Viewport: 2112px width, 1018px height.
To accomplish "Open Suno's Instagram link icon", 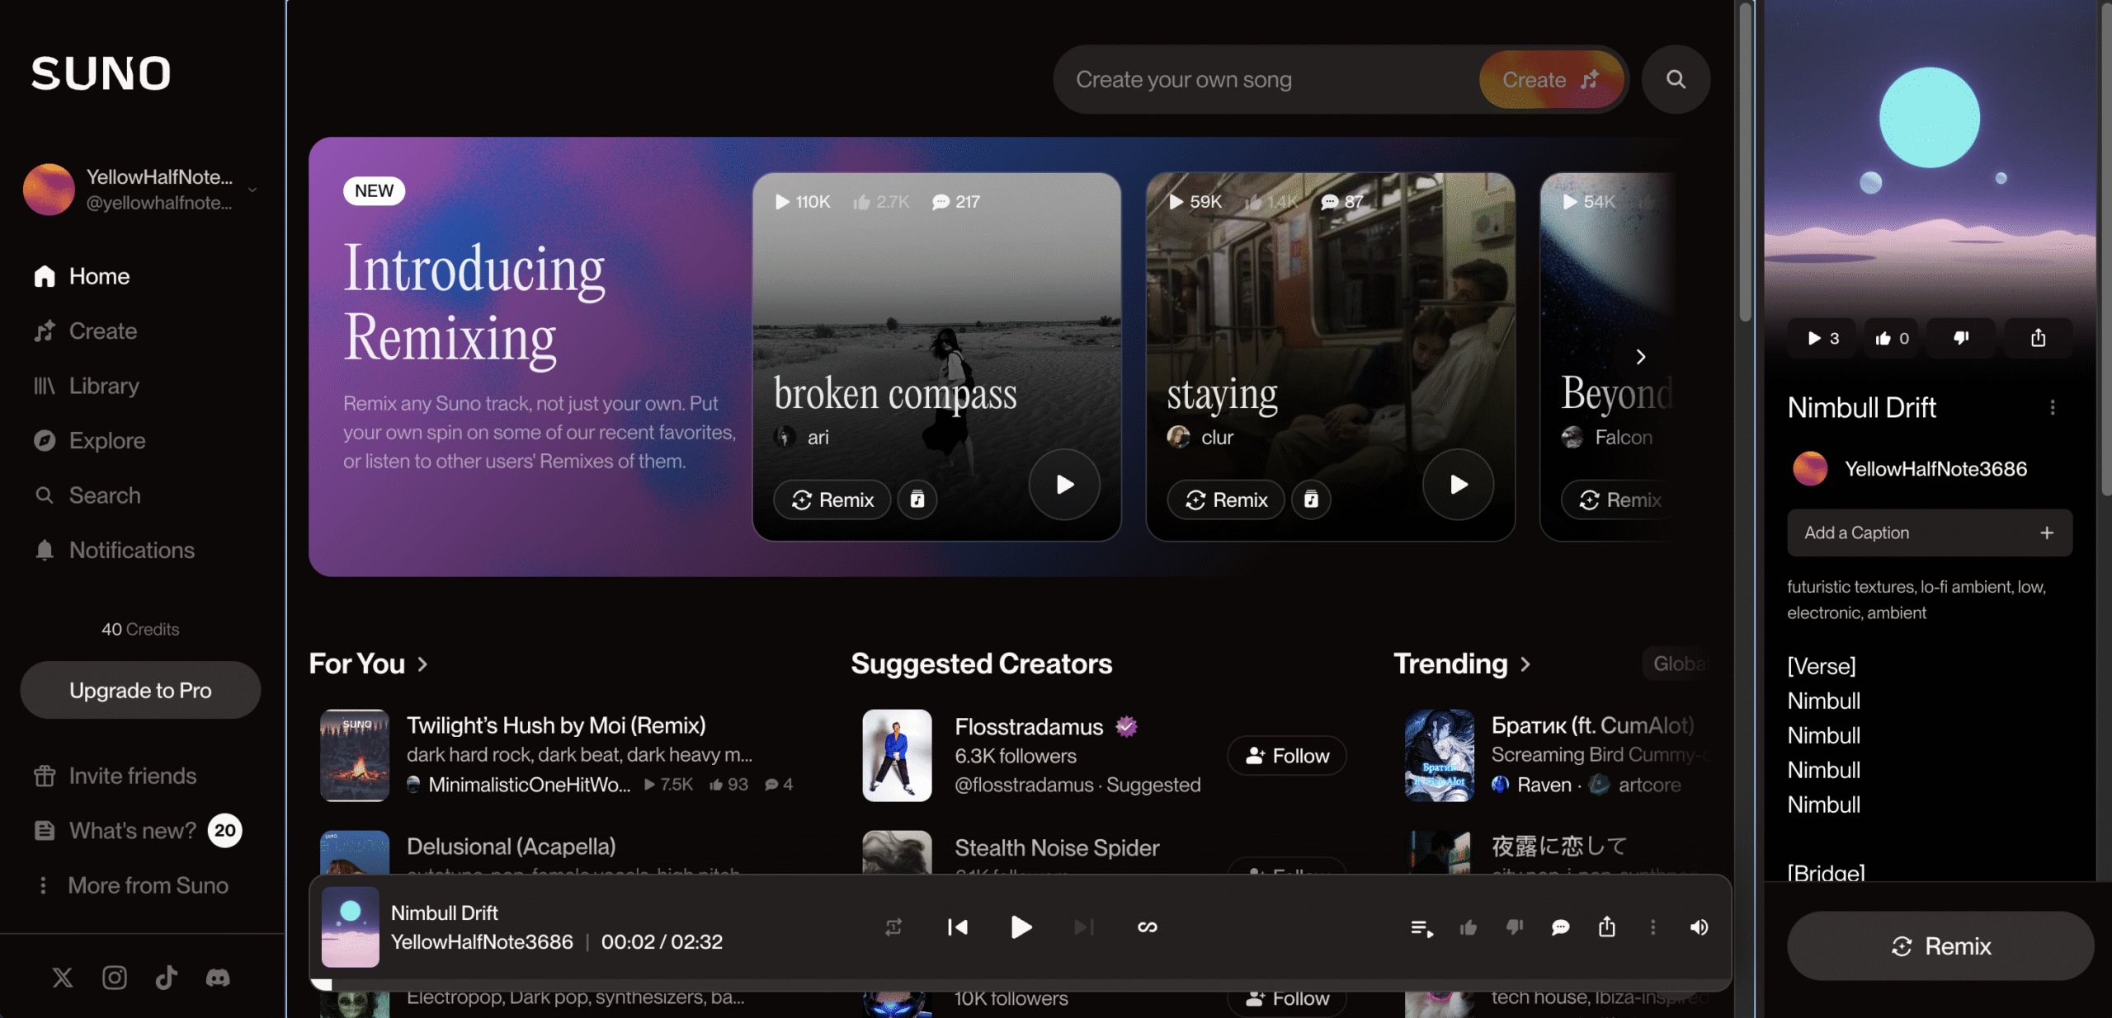I will [x=115, y=978].
